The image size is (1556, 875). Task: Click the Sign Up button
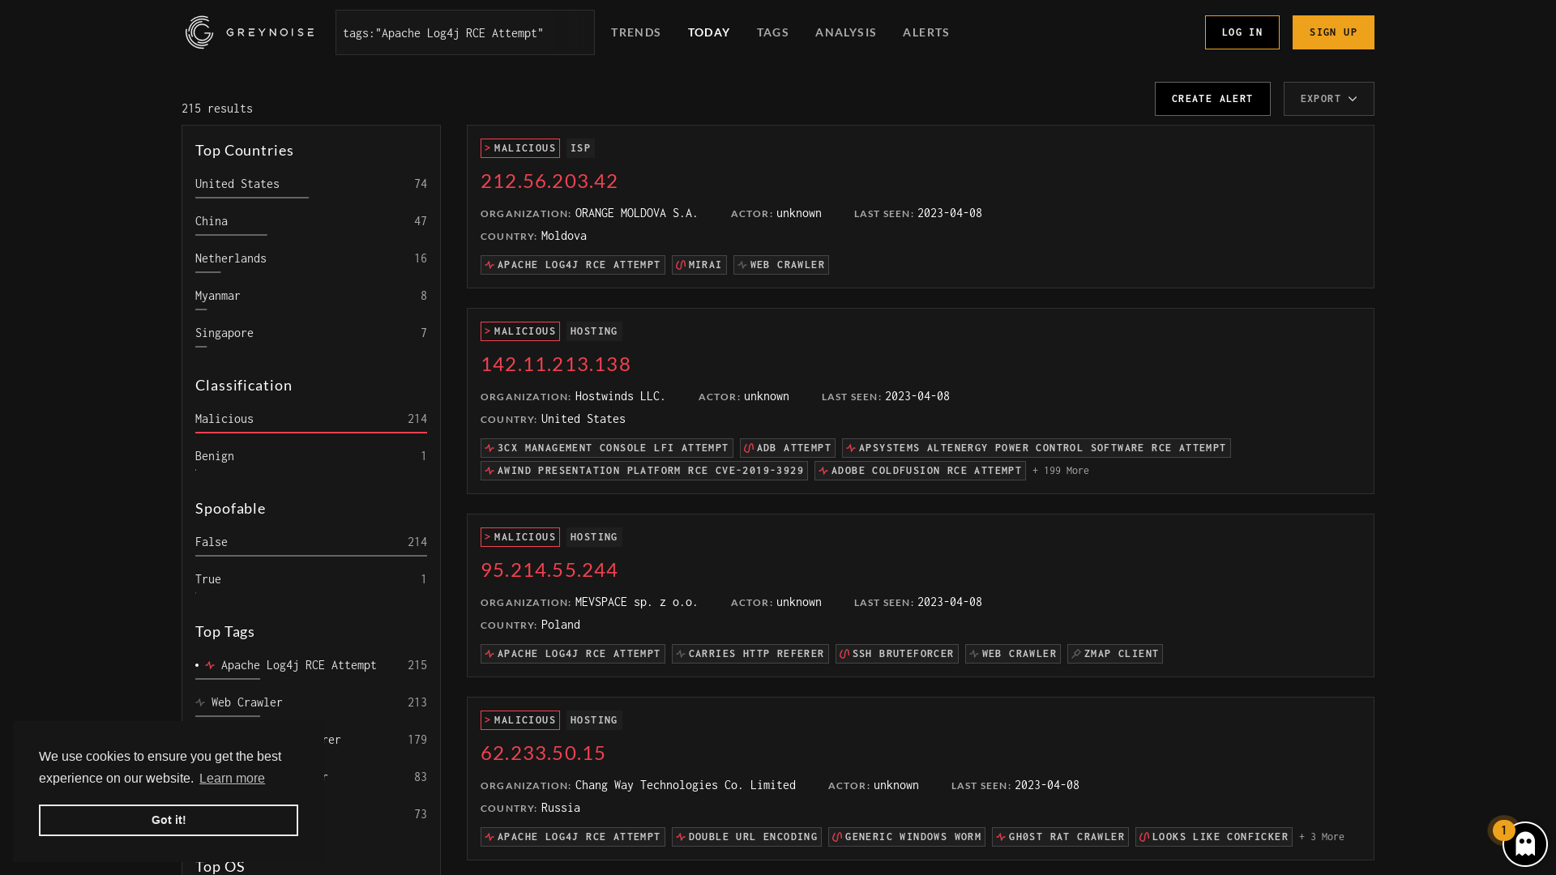tap(1333, 32)
